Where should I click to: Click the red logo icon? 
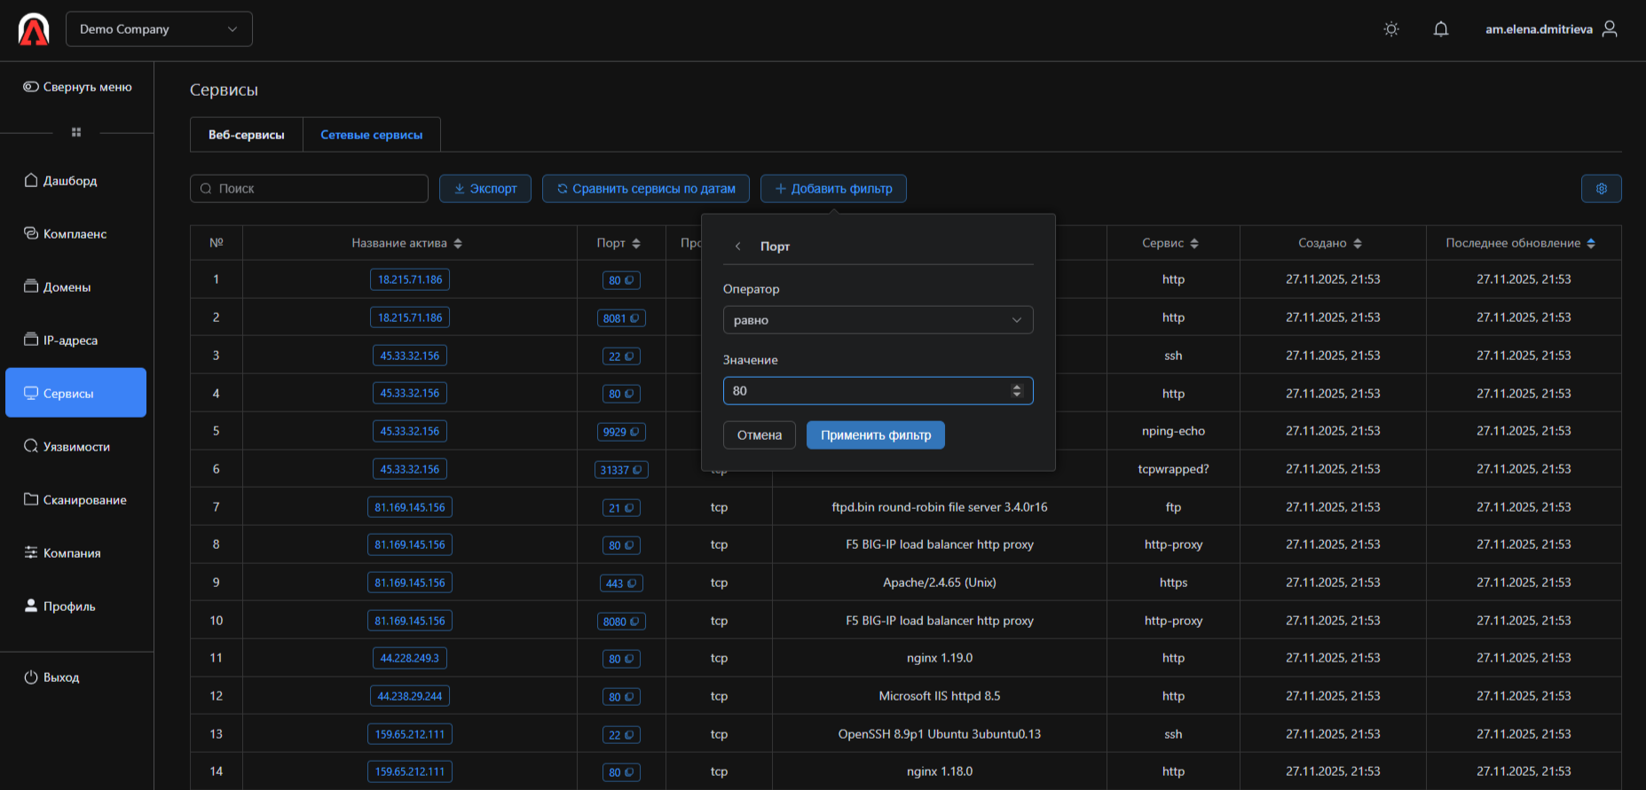click(34, 29)
